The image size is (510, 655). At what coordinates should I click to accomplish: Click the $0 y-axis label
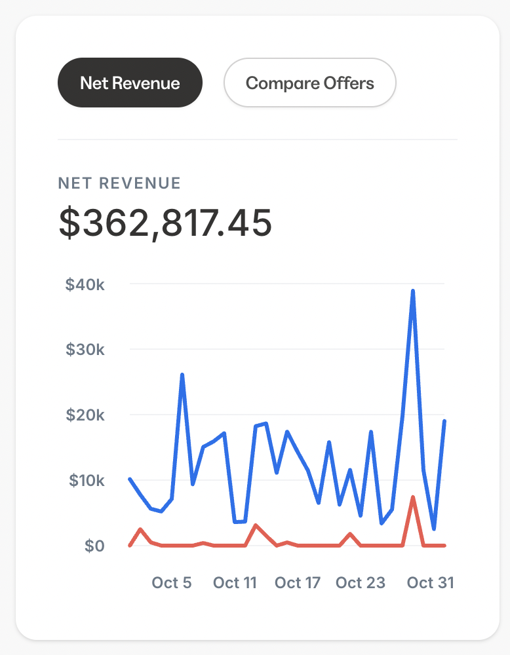[94, 546]
